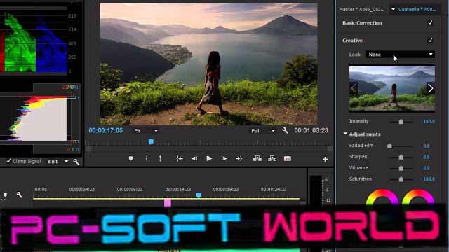Open 8 Bit depth dropdown
This screenshot has height=252, width=449.
pyautogui.click(x=58, y=162)
